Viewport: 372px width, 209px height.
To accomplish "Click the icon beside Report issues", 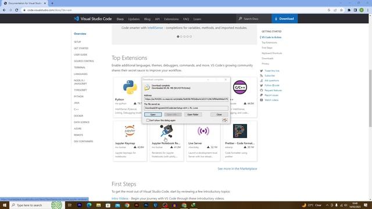I will pyautogui.click(x=262, y=95).
